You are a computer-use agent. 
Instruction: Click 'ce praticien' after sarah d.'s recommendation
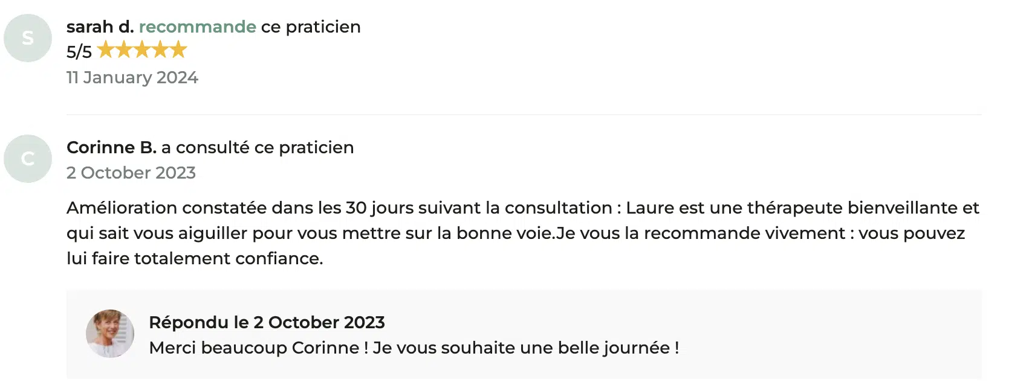coord(311,27)
